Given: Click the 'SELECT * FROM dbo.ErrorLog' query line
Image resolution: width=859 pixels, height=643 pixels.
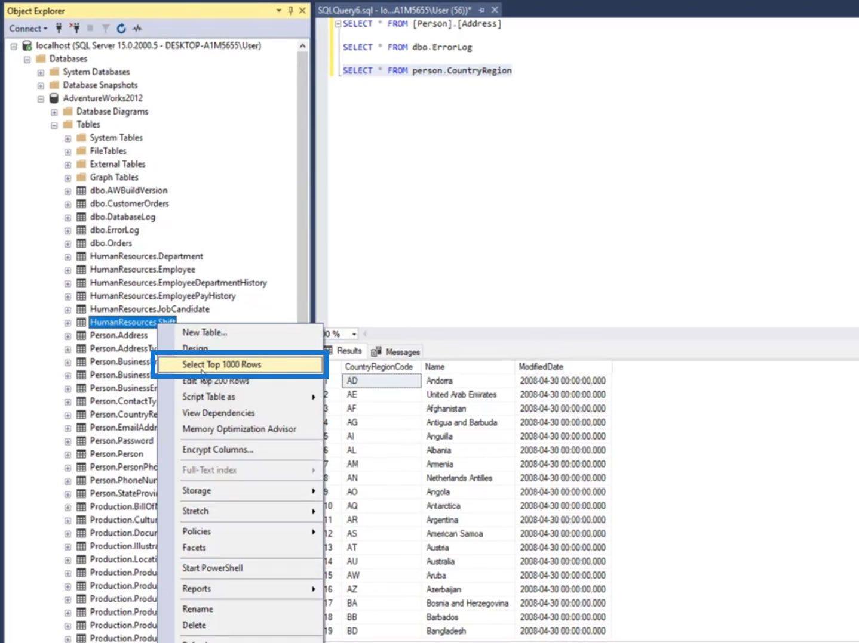Looking at the screenshot, I should [407, 47].
